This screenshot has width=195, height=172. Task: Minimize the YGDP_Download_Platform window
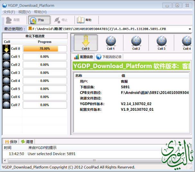(x=167, y=5)
